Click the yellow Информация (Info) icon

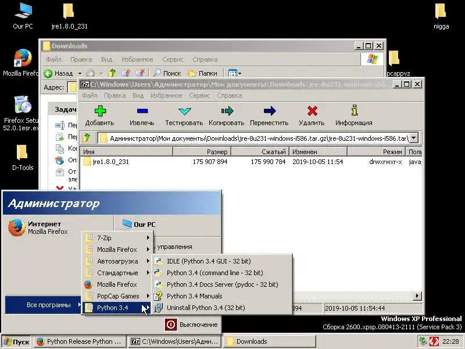click(x=355, y=110)
